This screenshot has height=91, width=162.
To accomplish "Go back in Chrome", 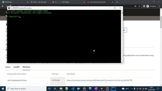I will tap(3, 6).
